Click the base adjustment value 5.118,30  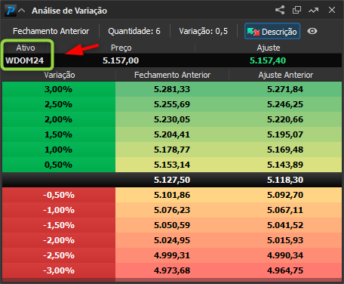pos(285,180)
